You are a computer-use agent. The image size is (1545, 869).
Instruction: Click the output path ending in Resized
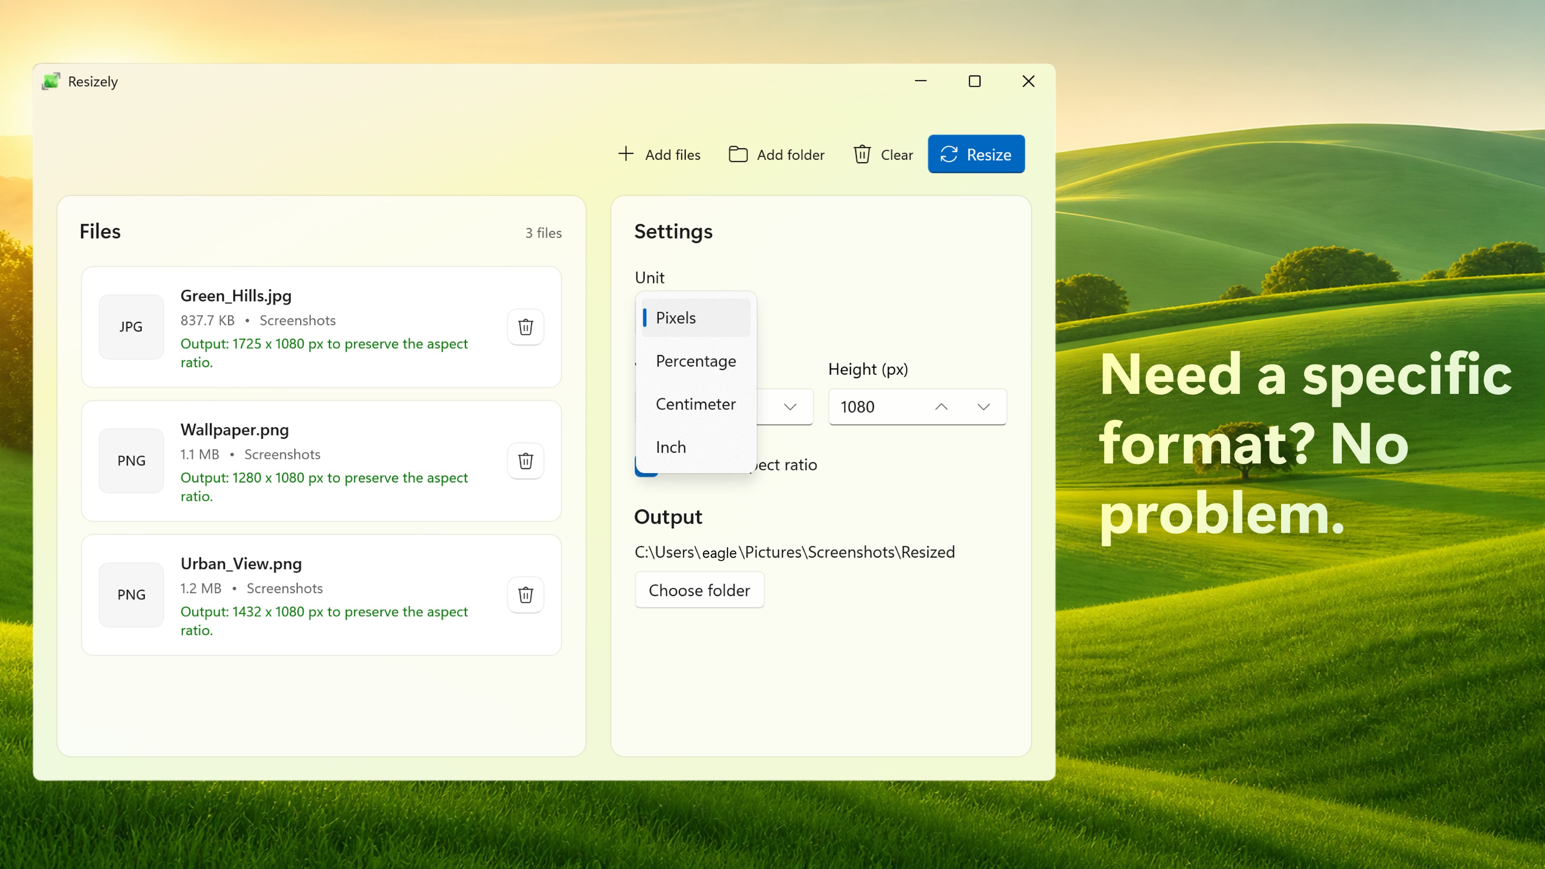[x=794, y=552]
